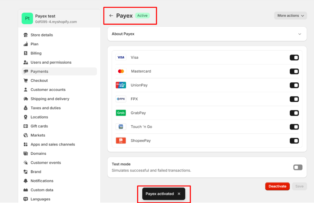
Task: Turn off the ShopeePay toggle
Action: click(x=294, y=141)
